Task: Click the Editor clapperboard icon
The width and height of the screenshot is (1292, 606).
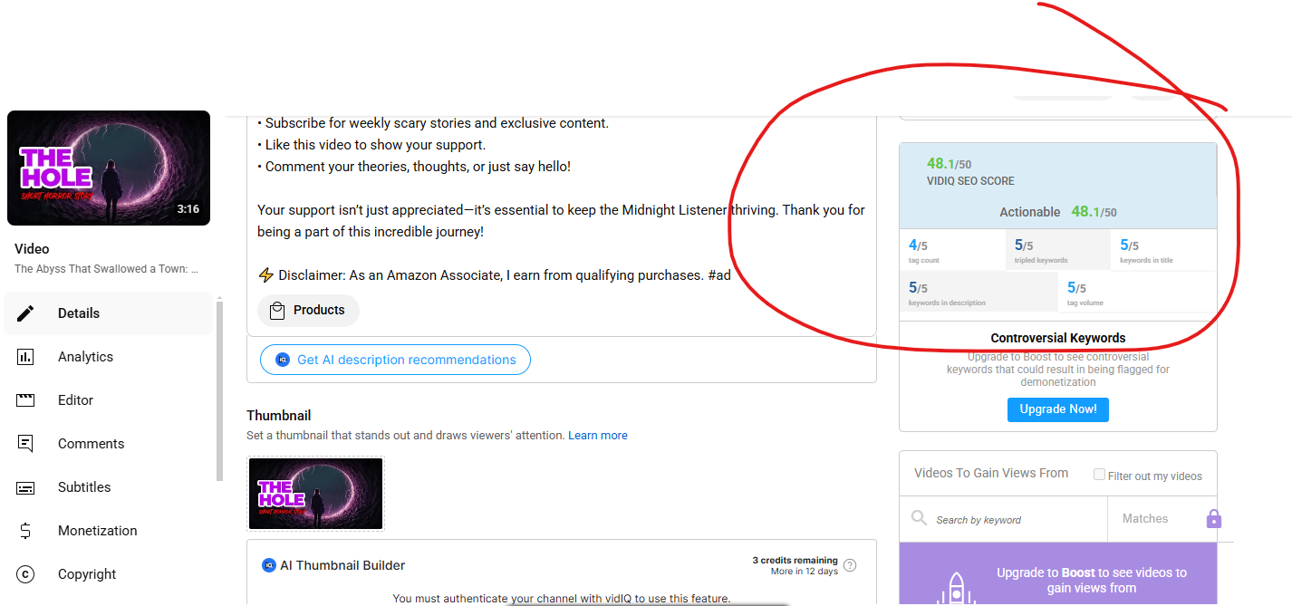Action: [x=25, y=400]
